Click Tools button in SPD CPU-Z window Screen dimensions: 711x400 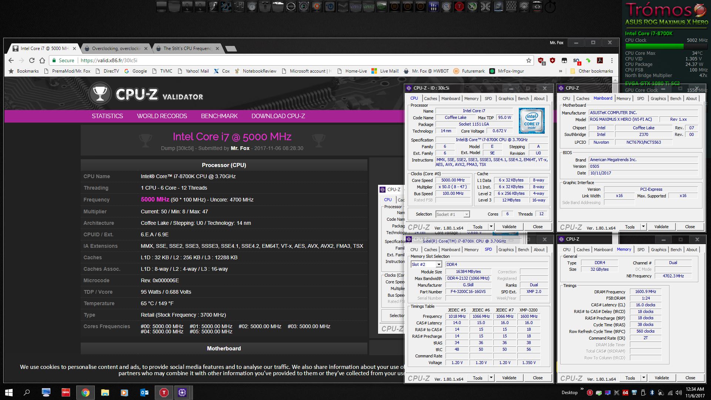point(478,378)
